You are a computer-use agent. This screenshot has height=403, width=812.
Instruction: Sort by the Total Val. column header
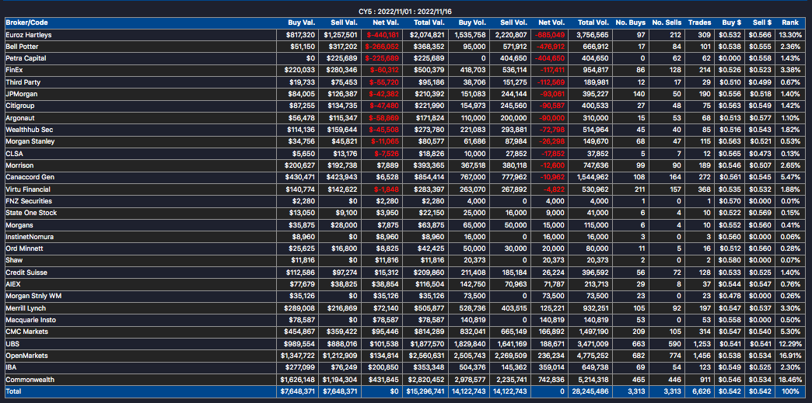(429, 23)
